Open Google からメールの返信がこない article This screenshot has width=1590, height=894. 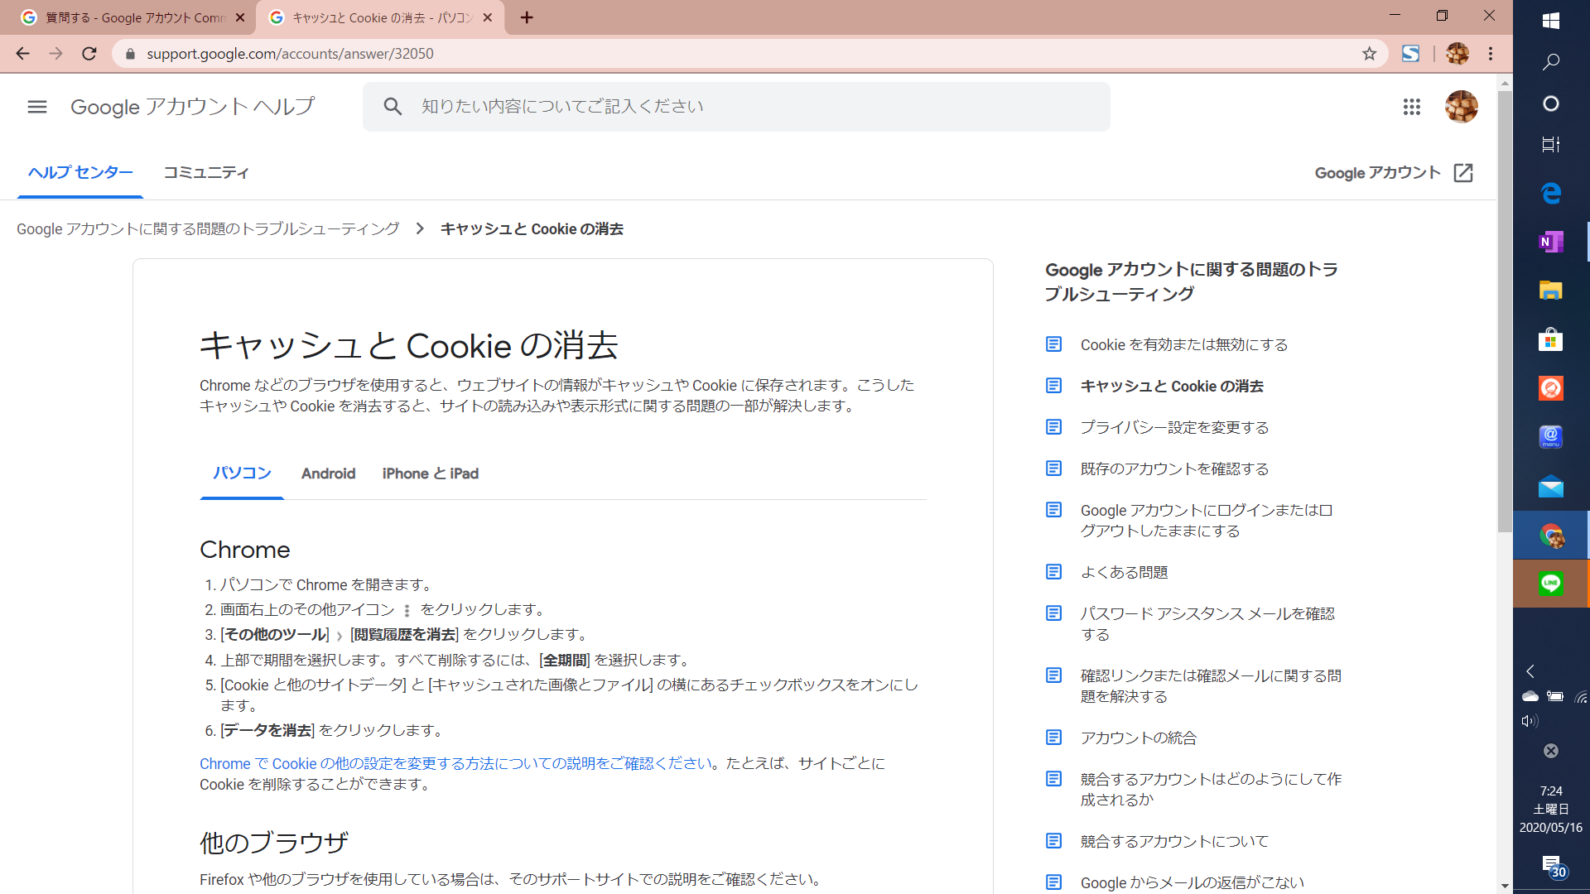point(1192,883)
